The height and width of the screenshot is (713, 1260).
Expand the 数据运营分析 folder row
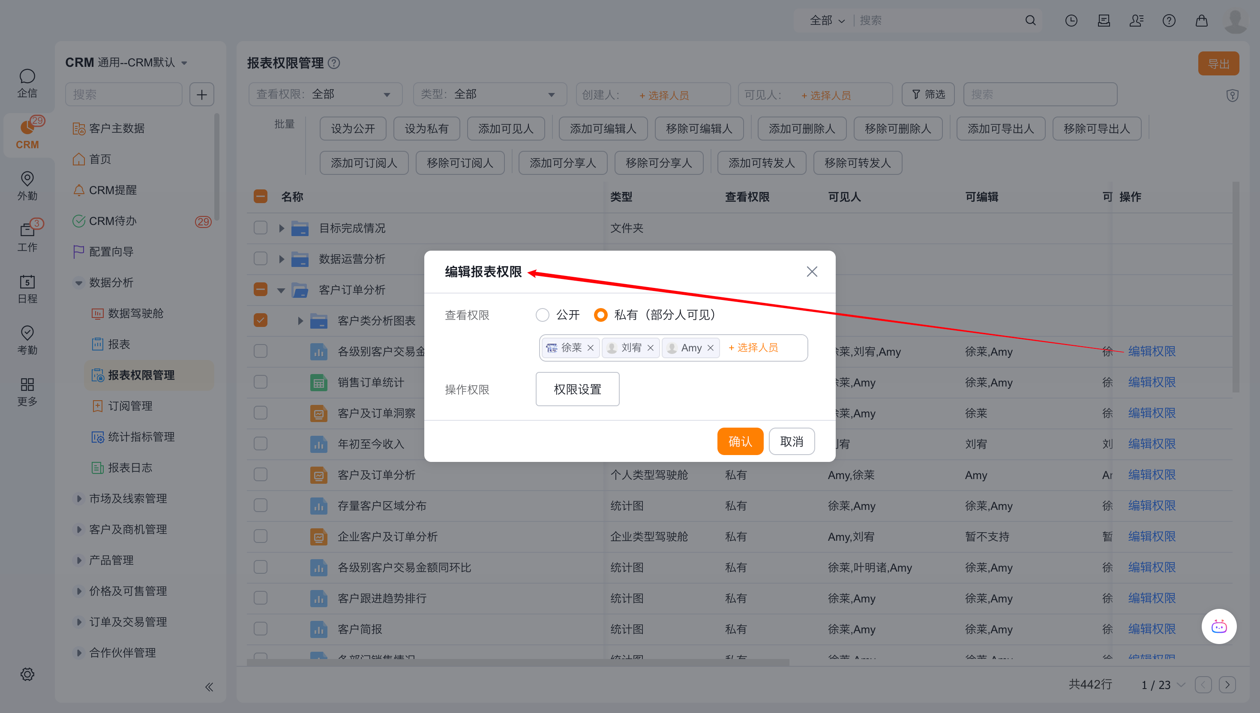[282, 258]
